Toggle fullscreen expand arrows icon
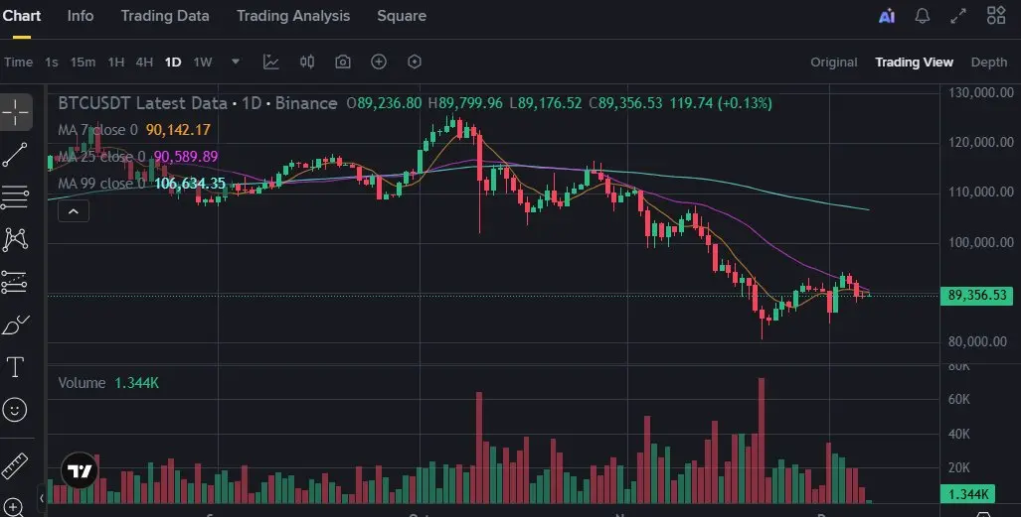This screenshot has height=517, width=1021. click(958, 16)
